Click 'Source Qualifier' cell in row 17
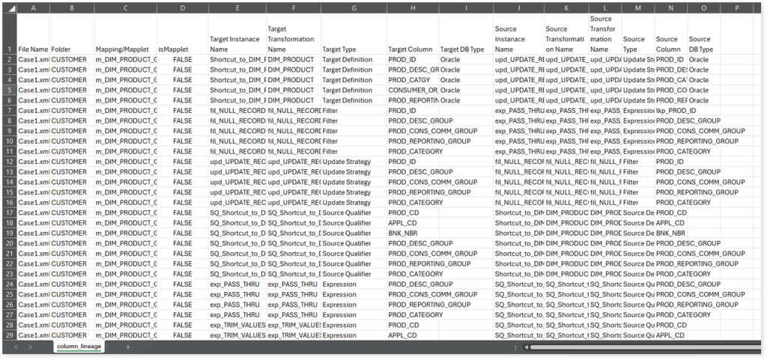 [354, 213]
